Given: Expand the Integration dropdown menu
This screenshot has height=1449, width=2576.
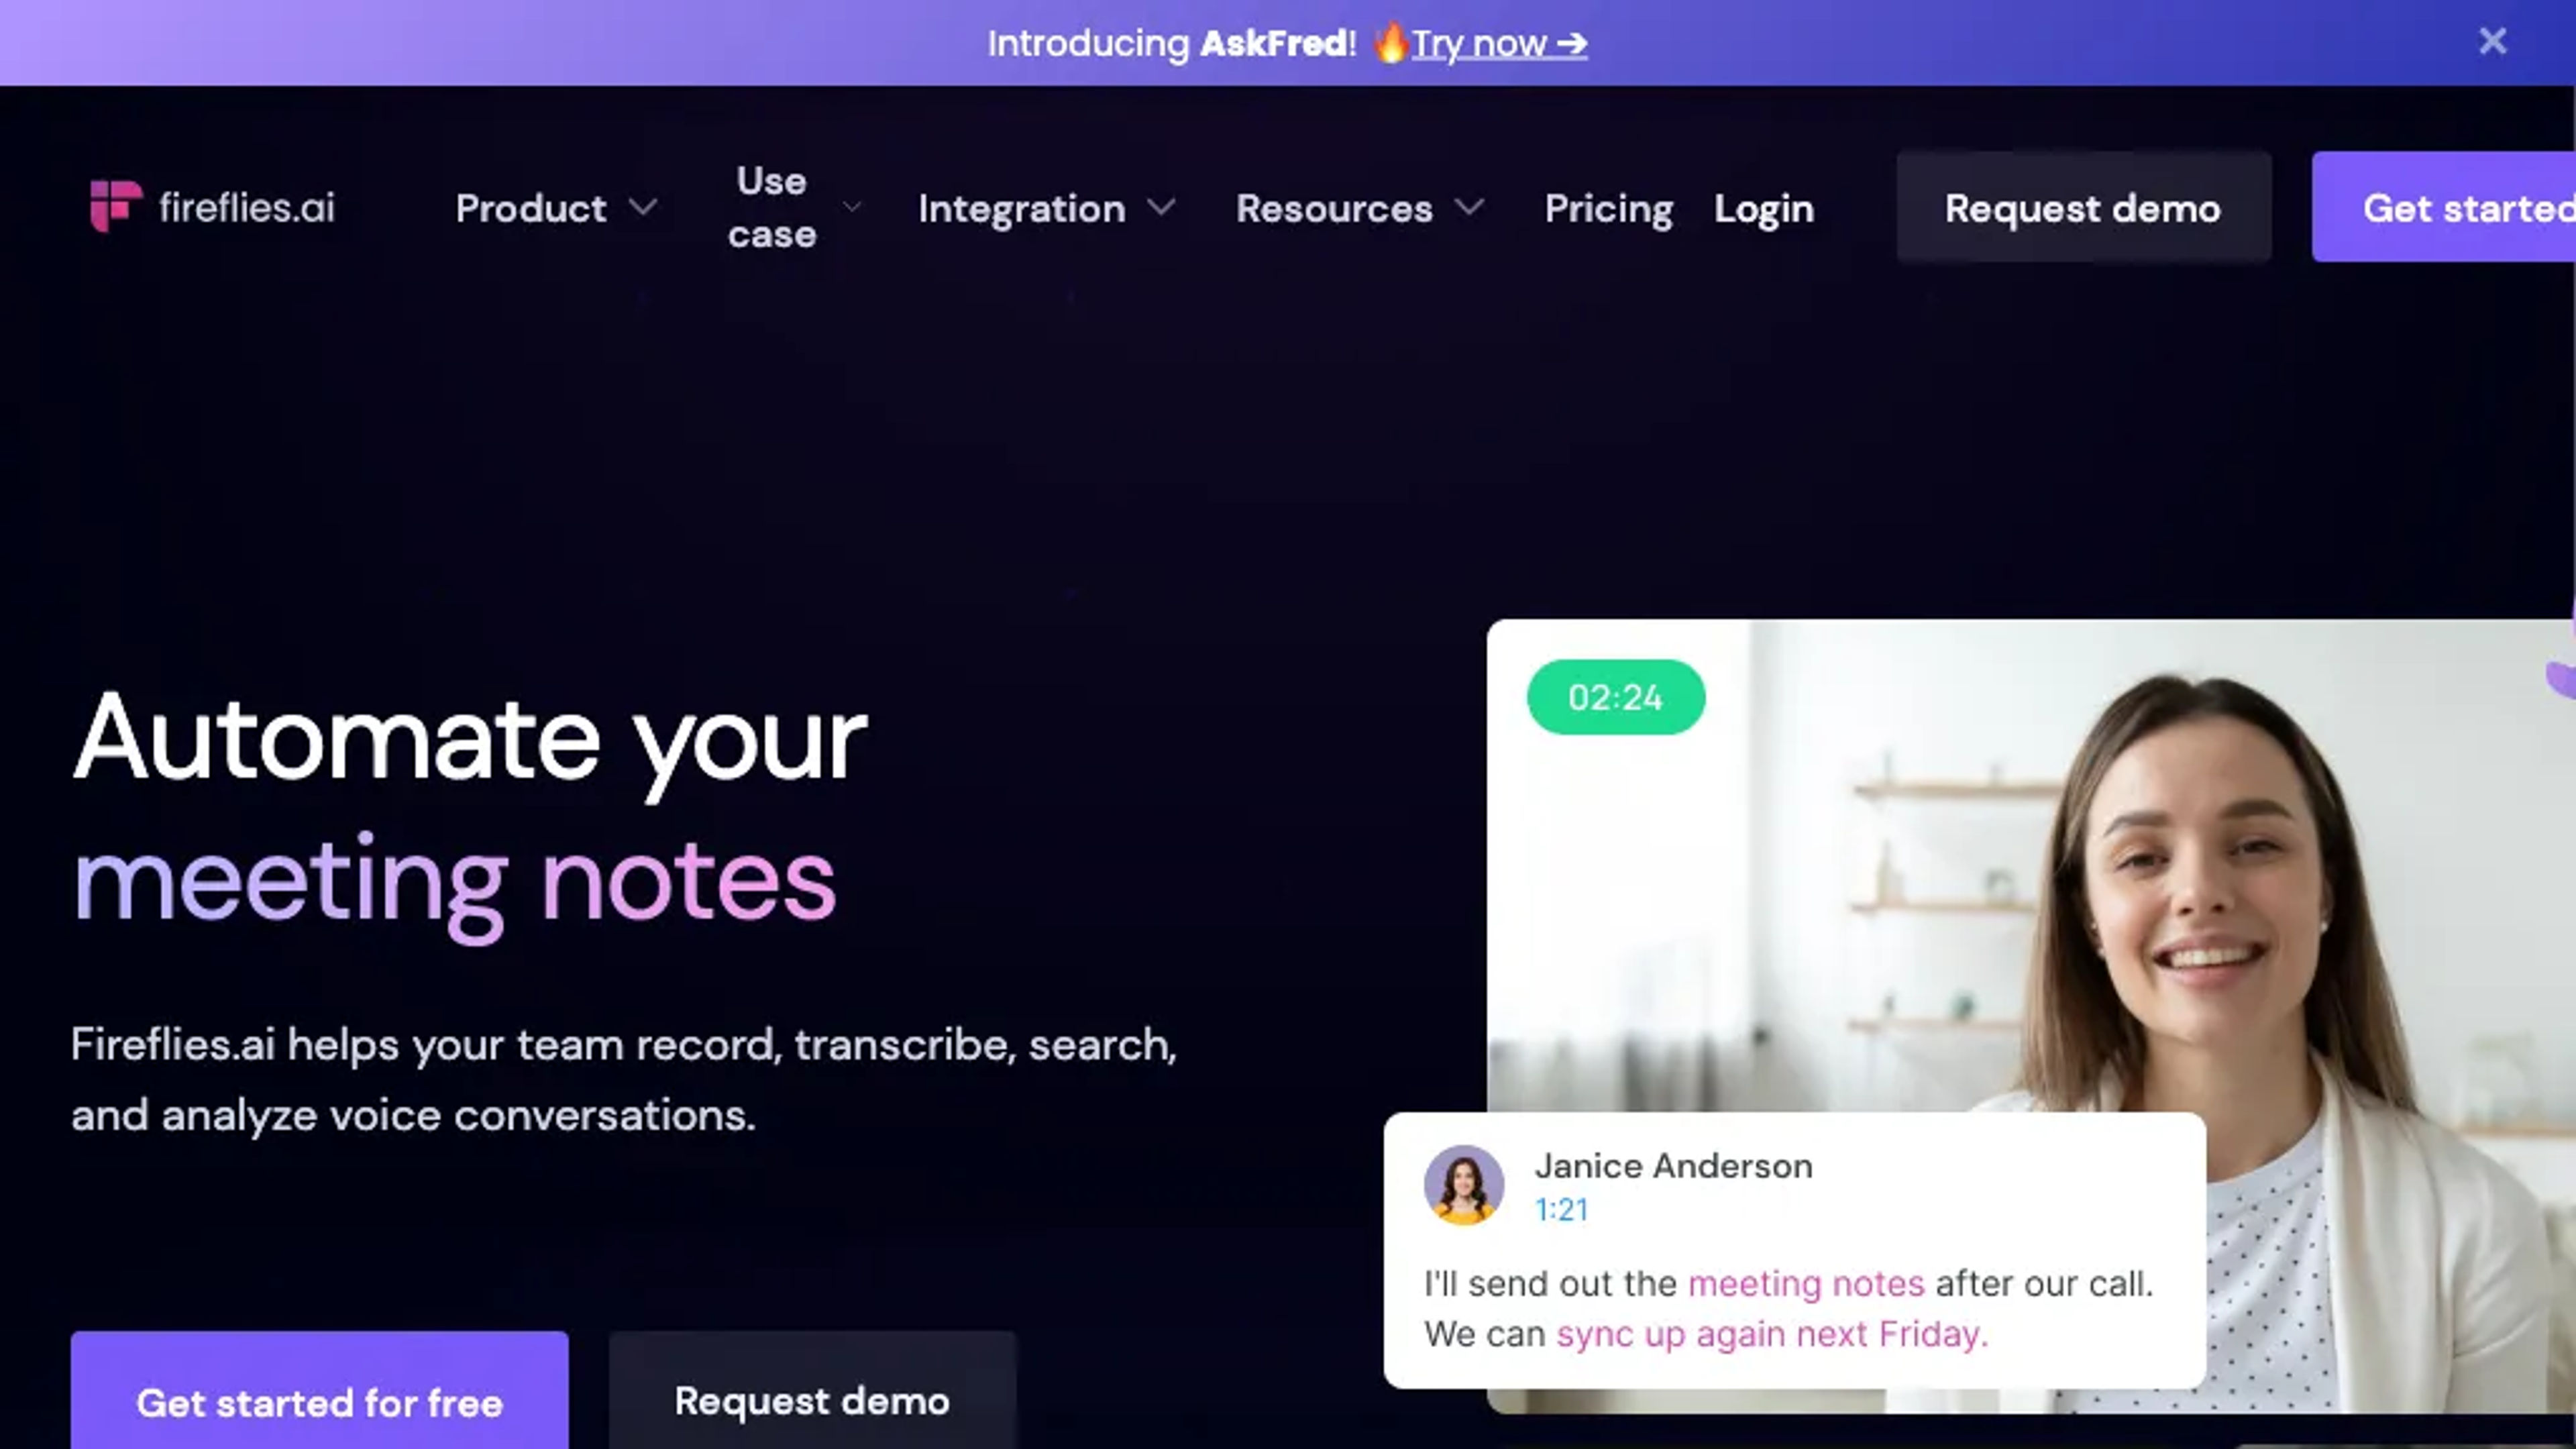Looking at the screenshot, I should point(1047,209).
